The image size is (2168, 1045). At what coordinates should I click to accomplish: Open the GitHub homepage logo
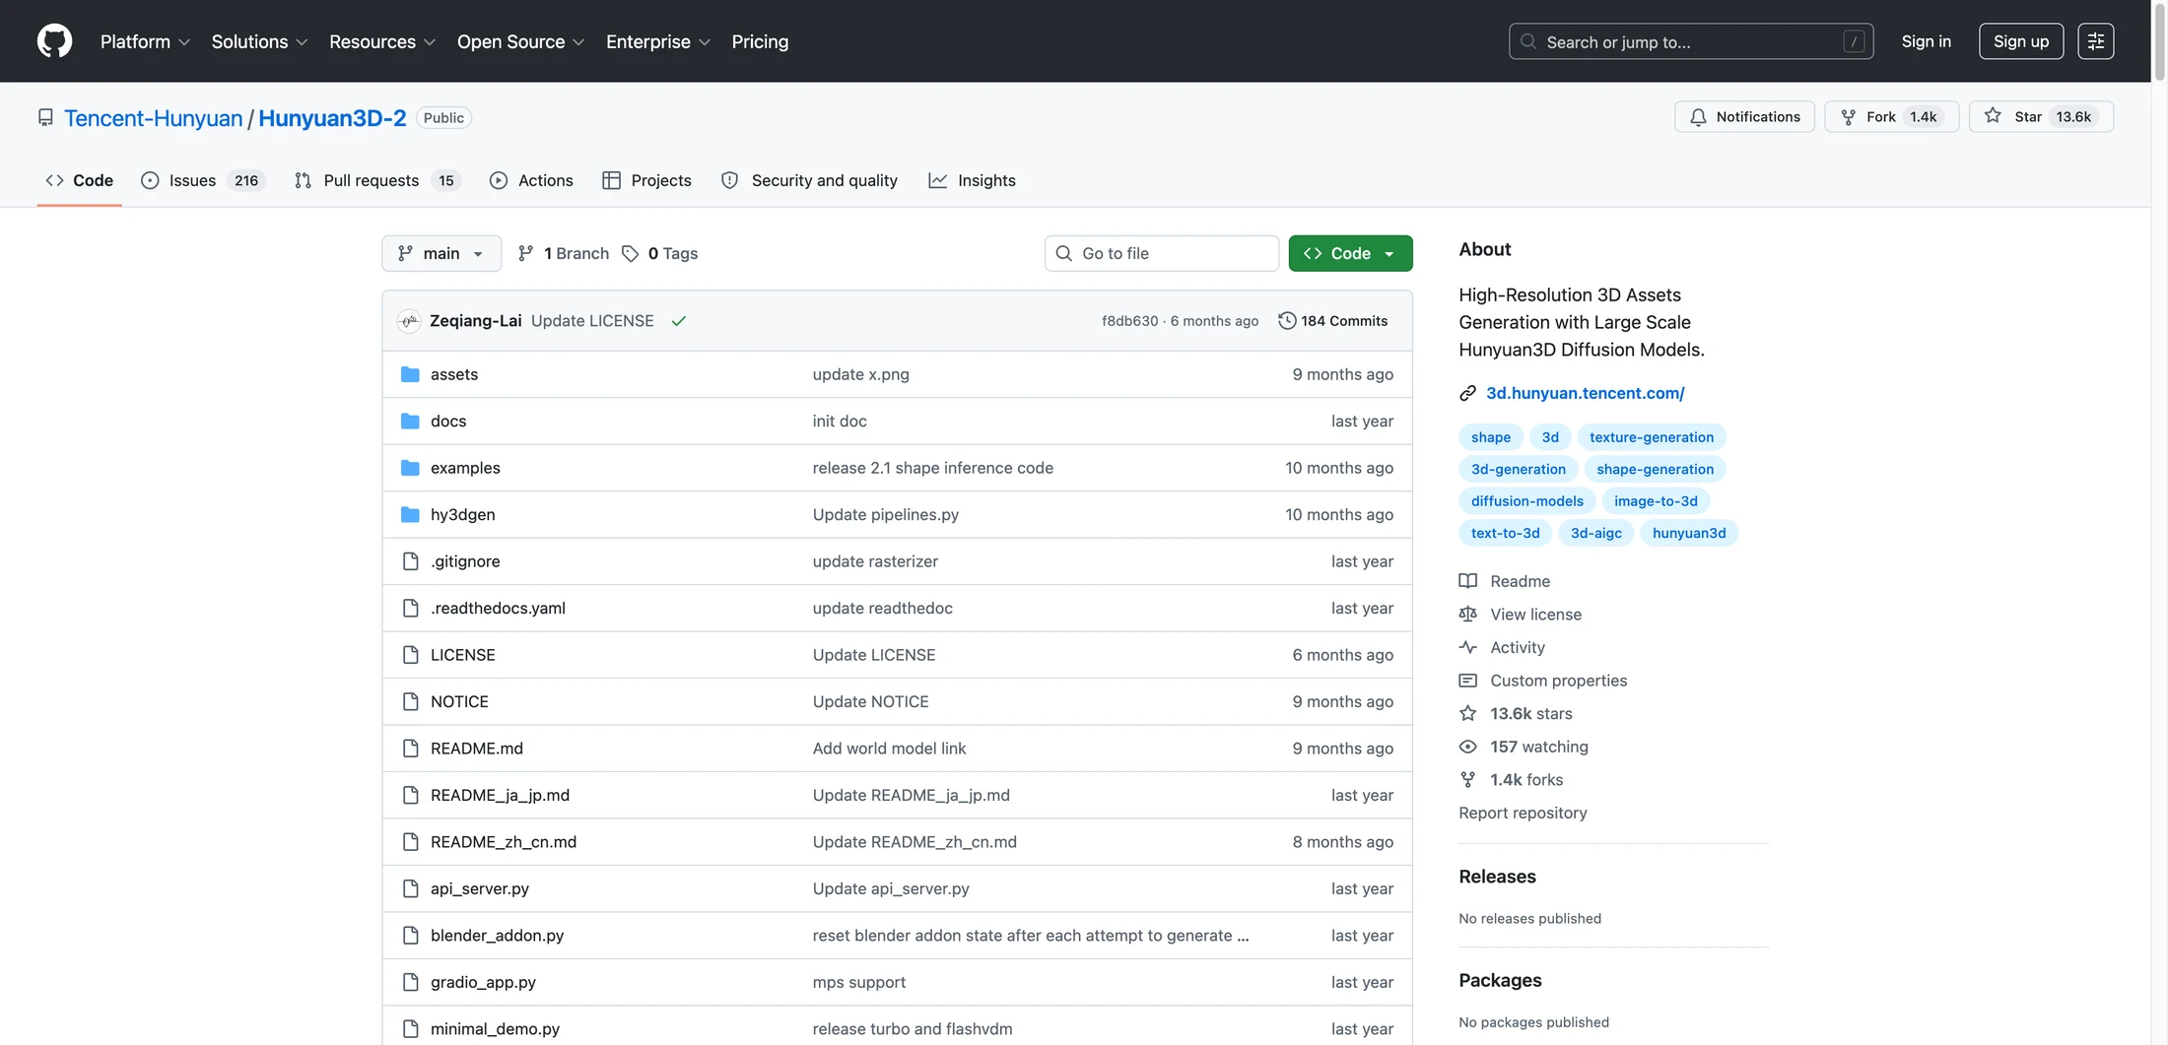(x=54, y=41)
